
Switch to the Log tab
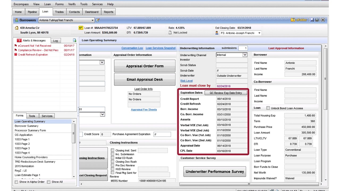tap(55, 41)
